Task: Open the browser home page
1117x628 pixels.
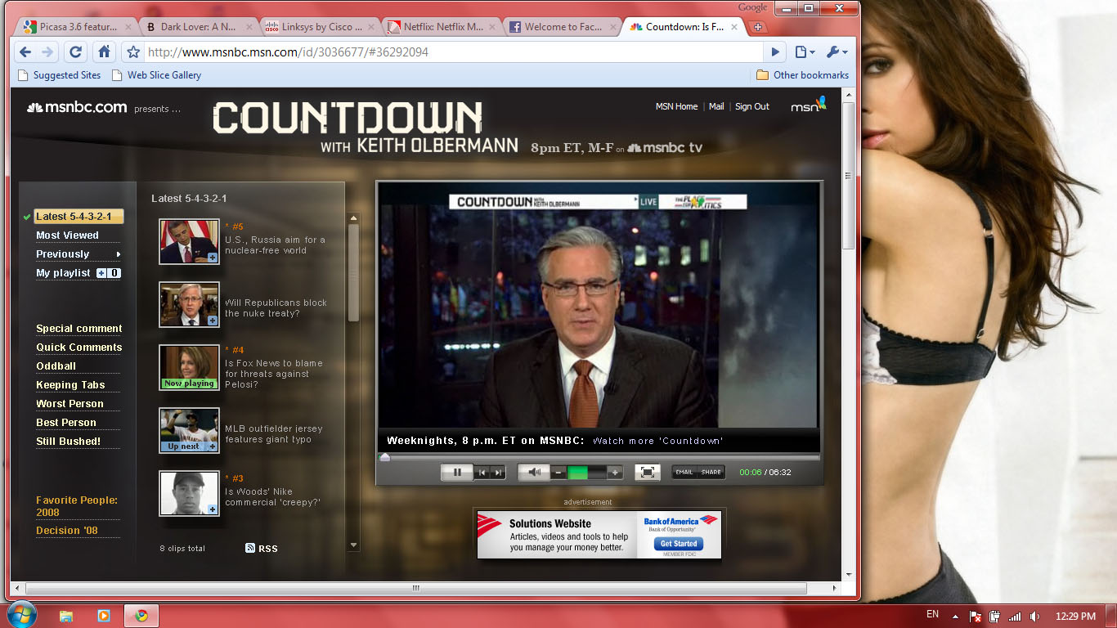Action: (104, 52)
